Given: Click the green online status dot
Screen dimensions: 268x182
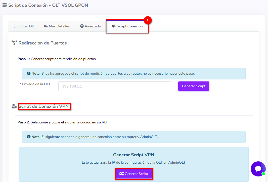Looking at the screenshot, I should pos(263,174).
